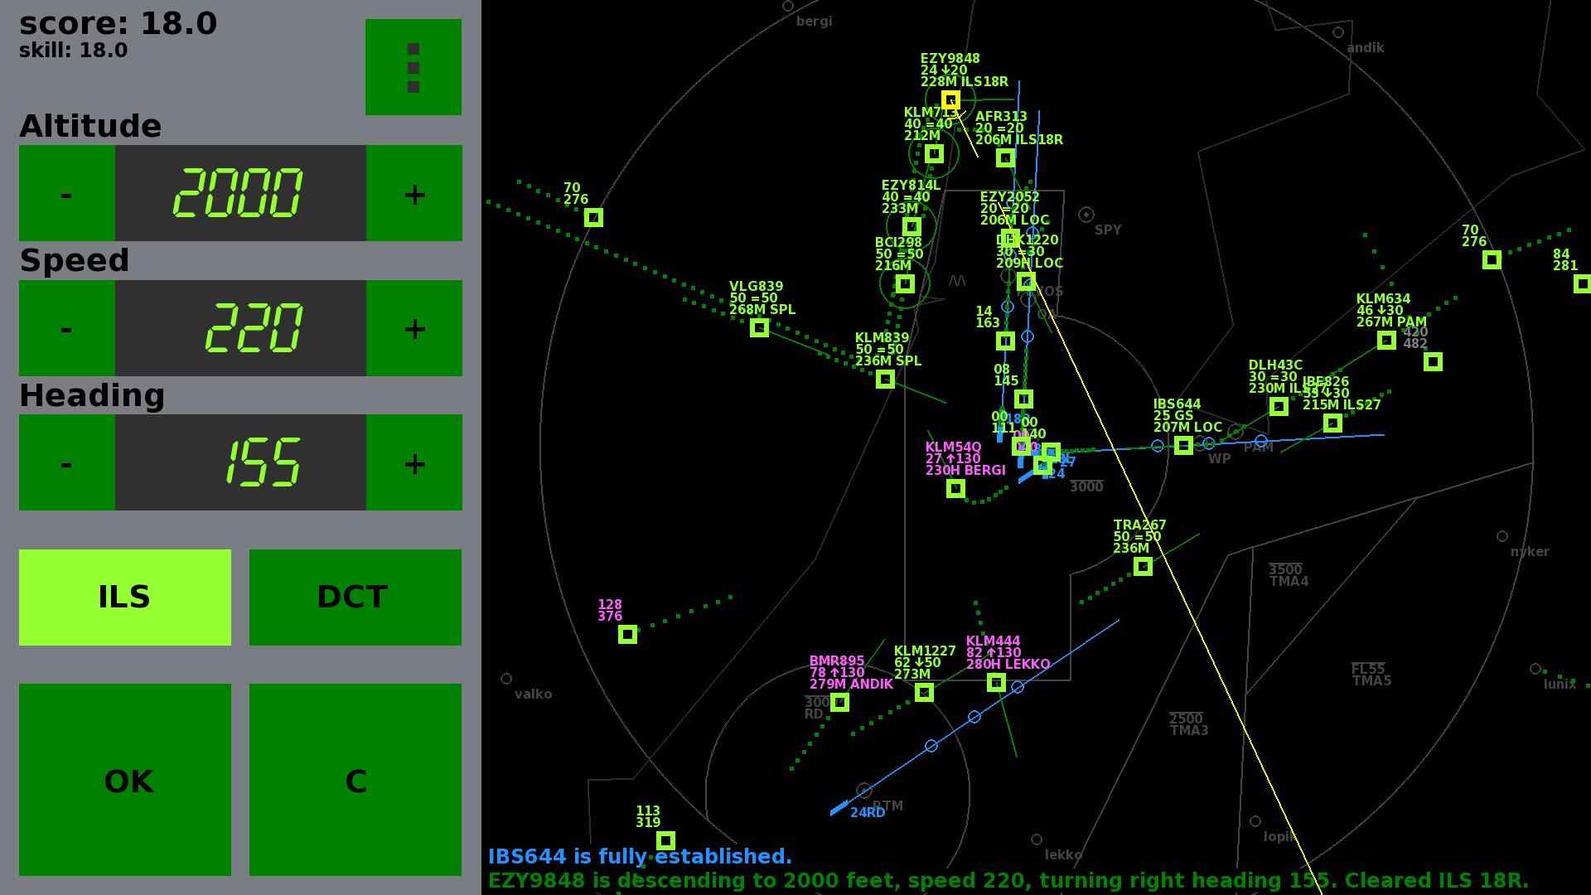Increase altitude with the plus button

413,193
